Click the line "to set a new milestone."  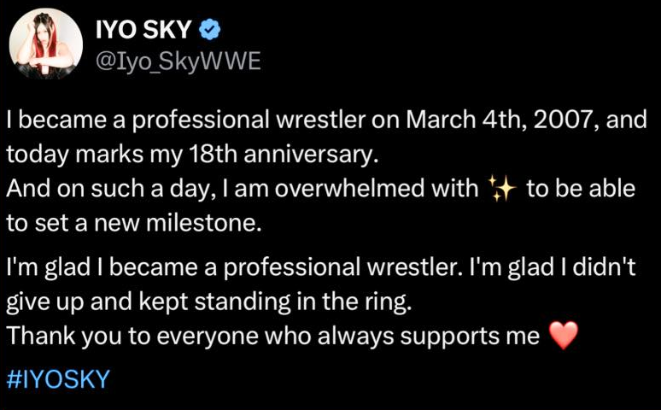coord(134,223)
